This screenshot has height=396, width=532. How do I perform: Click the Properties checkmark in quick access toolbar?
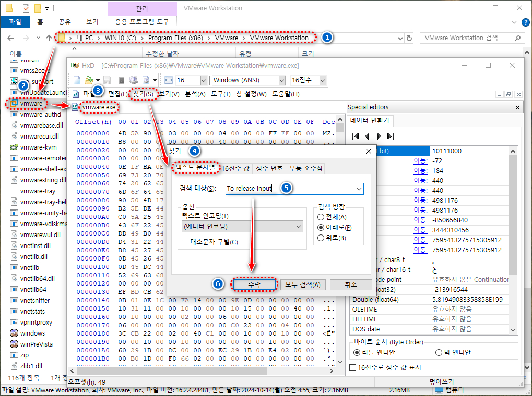click(26, 8)
